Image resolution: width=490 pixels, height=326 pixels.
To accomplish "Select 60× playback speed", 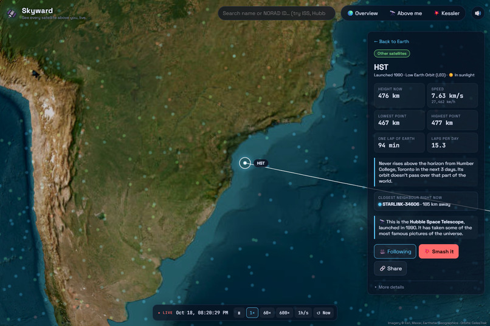I will [x=267, y=313].
